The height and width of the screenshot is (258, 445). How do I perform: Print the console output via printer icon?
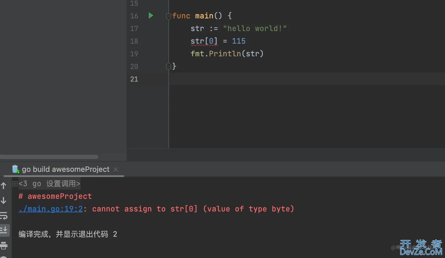[x=4, y=245]
